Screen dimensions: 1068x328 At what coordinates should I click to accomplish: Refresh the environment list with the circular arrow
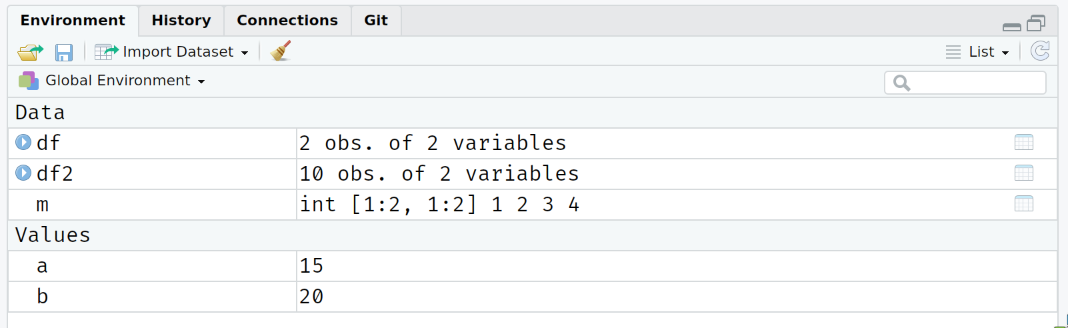pyautogui.click(x=1040, y=51)
